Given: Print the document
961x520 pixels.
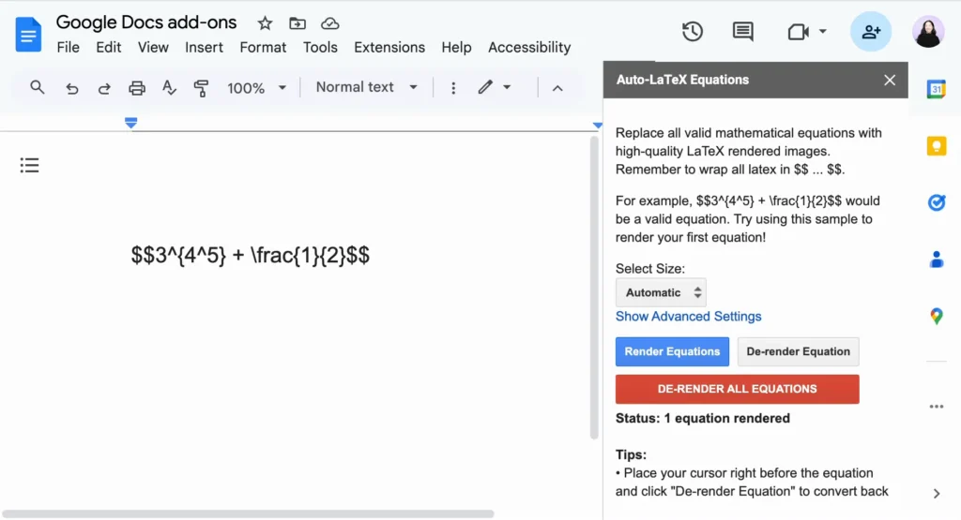Looking at the screenshot, I should 137,88.
